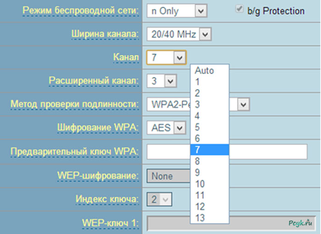Click the Метод проверки подлинности label
321x234 pixels.
[x=74, y=104]
